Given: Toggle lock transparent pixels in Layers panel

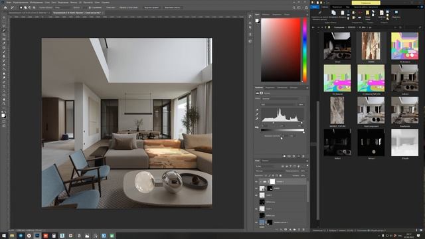Looking at the screenshot, I should (x=266, y=175).
